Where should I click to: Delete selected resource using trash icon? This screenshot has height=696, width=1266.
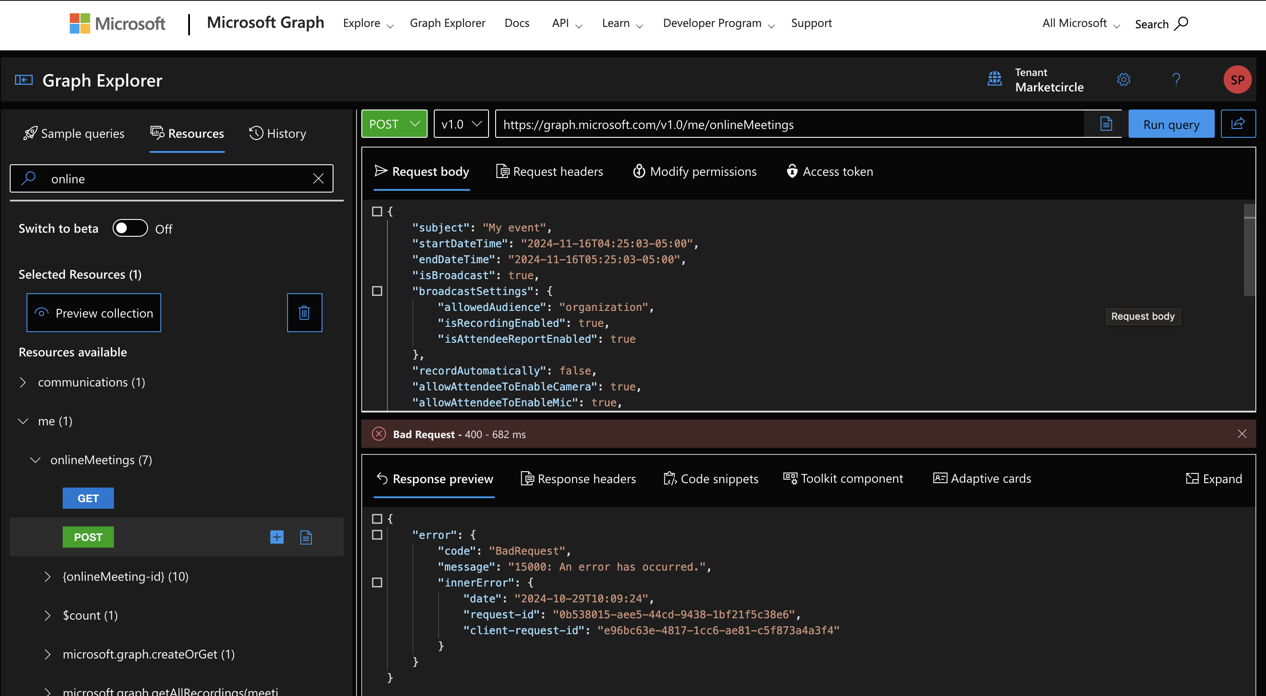pos(304,312)
